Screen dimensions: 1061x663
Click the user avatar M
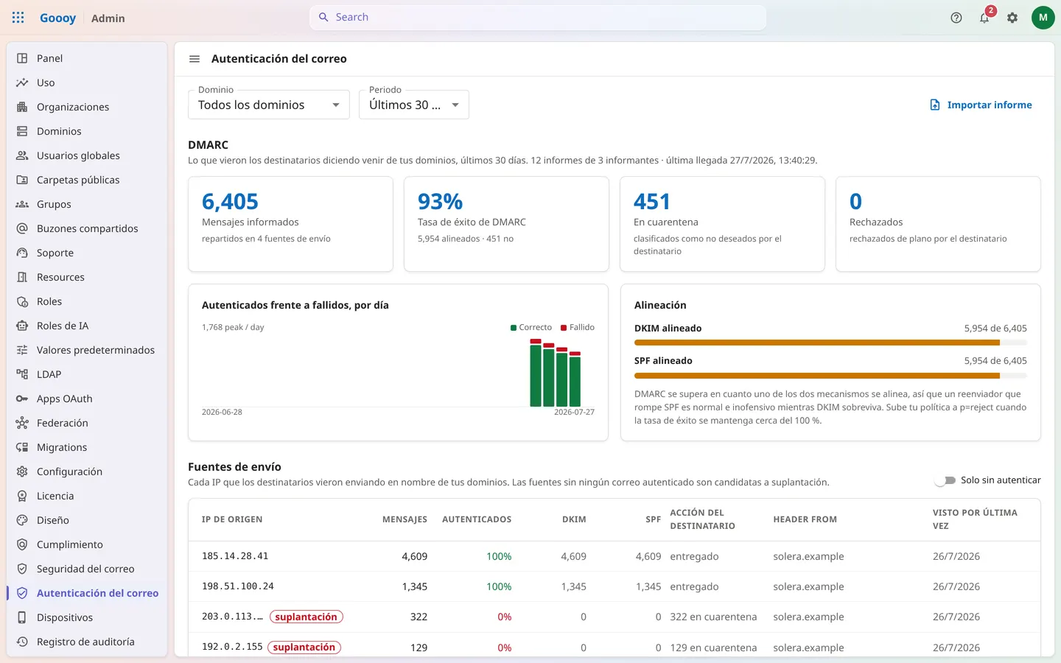1043,18
